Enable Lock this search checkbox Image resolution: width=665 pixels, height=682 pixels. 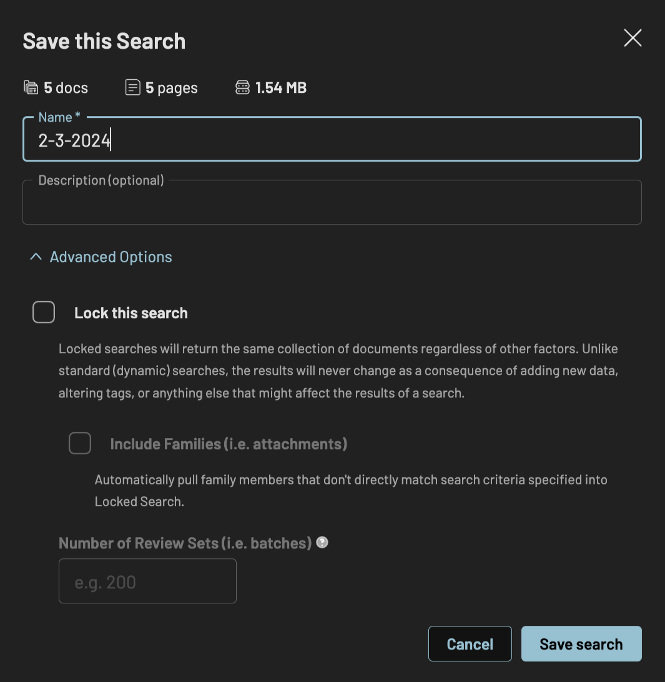[x=44, y=312]
